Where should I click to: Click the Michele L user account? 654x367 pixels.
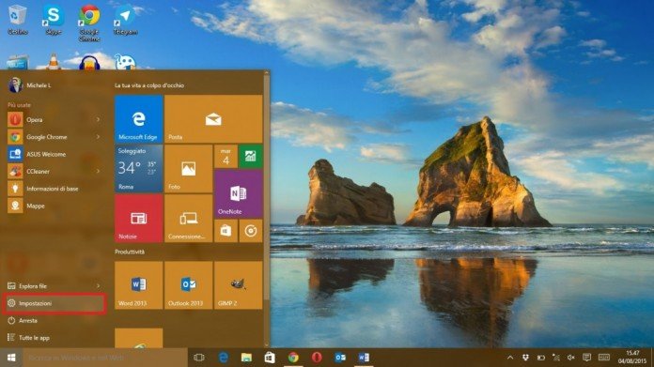click(x=29, y=85)
